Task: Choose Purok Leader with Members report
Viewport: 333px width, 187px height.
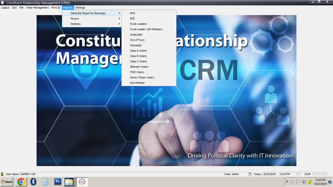Action: pos(149,29)
